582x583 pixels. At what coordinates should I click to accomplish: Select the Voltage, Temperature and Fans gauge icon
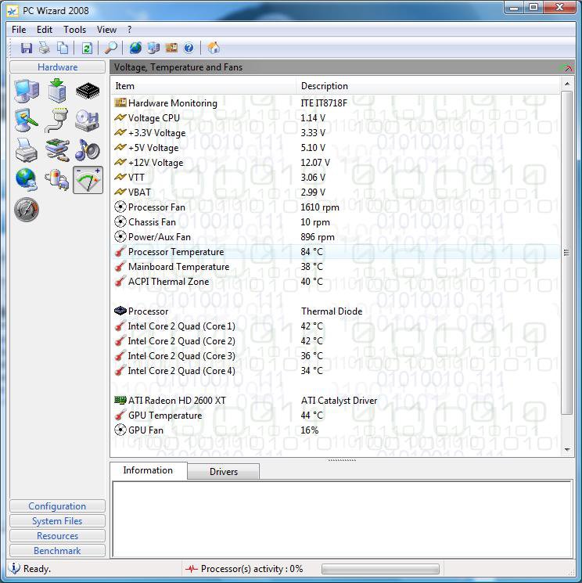[88, 180]
